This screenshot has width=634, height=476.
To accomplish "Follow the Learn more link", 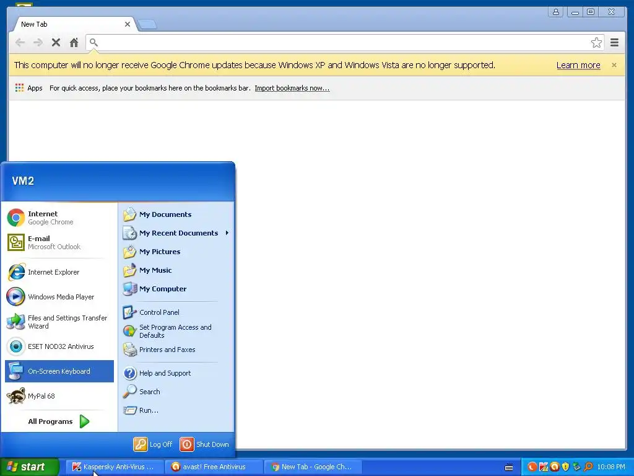I will 578,65.
